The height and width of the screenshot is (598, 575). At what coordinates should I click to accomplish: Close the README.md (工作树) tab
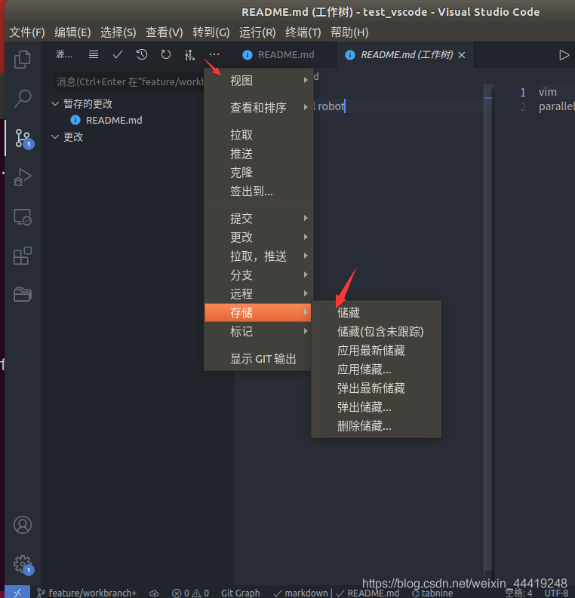click(x=462, y=55)
